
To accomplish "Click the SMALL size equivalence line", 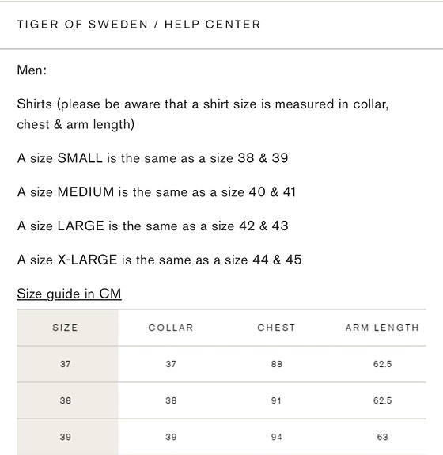I will (153, 158).
